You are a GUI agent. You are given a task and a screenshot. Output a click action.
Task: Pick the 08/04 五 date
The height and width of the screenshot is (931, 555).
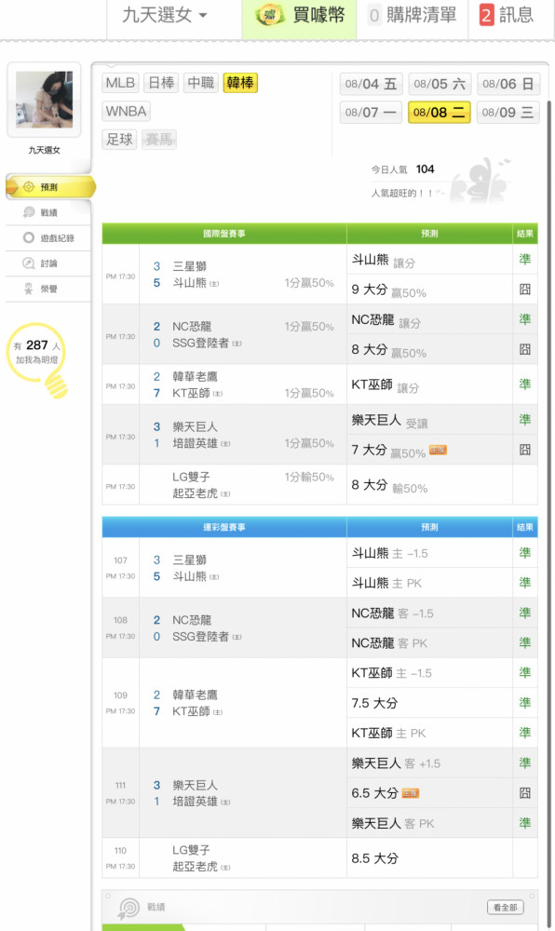tap(371, 84)
